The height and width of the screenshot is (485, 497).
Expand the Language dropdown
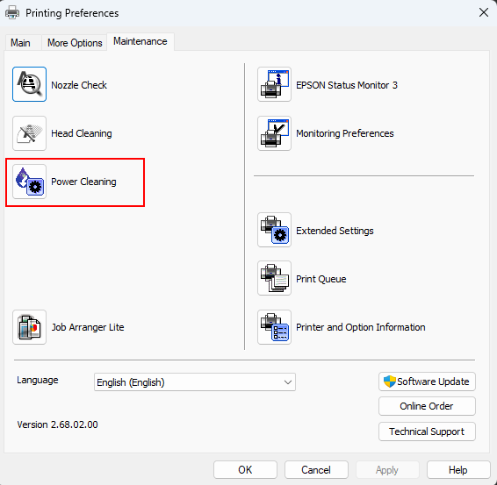point(195,382)
